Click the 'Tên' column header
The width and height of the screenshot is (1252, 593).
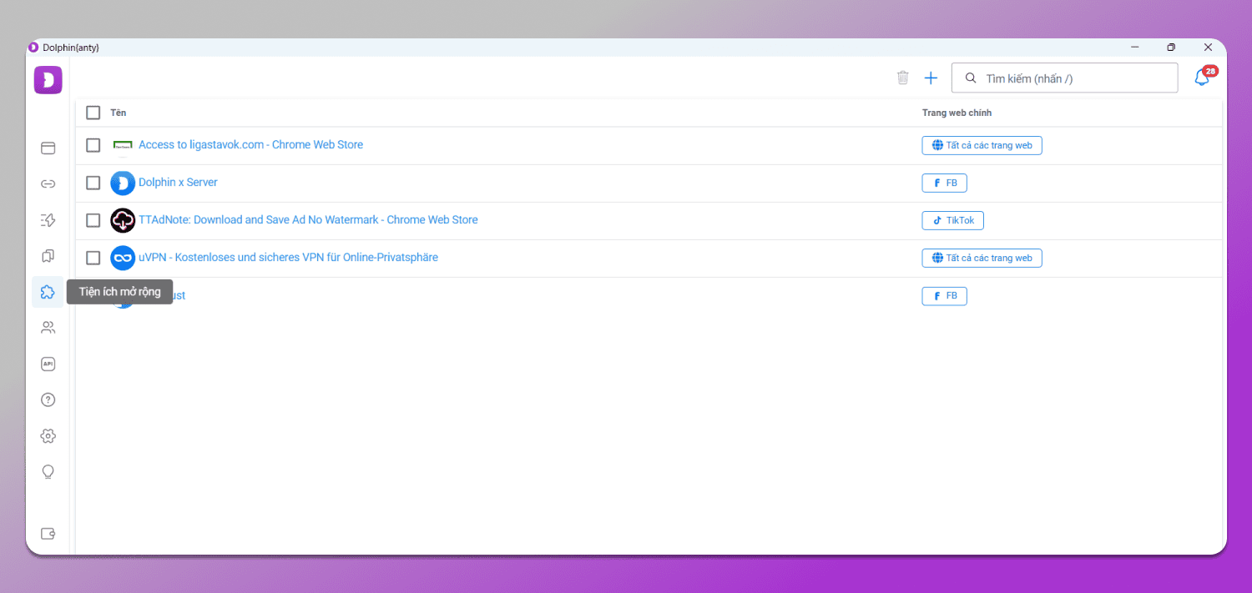tap(119, 113)
